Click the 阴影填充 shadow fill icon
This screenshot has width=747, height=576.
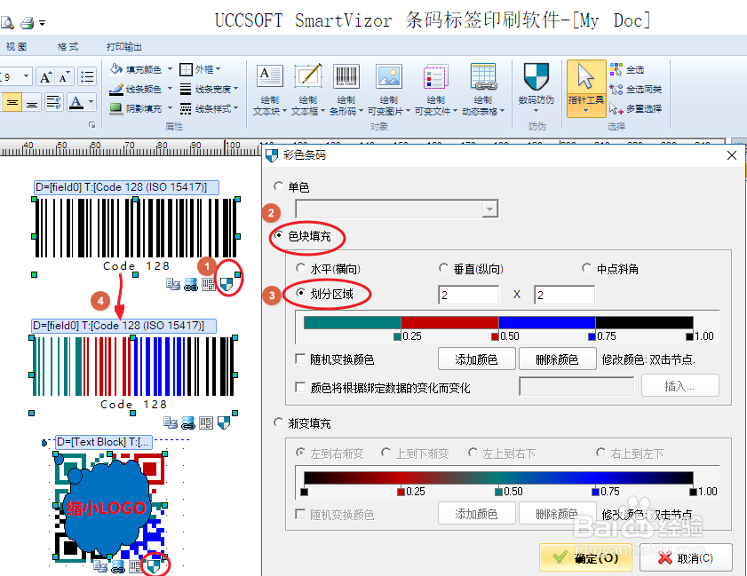click(x=116, y=108)
